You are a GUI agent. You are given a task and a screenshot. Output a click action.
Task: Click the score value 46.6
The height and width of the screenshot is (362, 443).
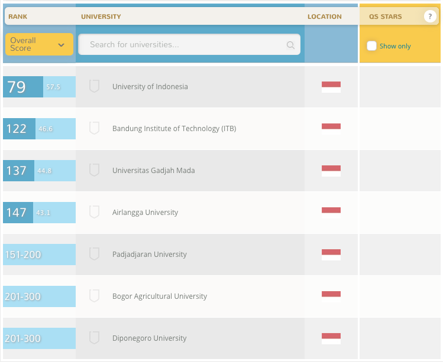tap(46, 129)
